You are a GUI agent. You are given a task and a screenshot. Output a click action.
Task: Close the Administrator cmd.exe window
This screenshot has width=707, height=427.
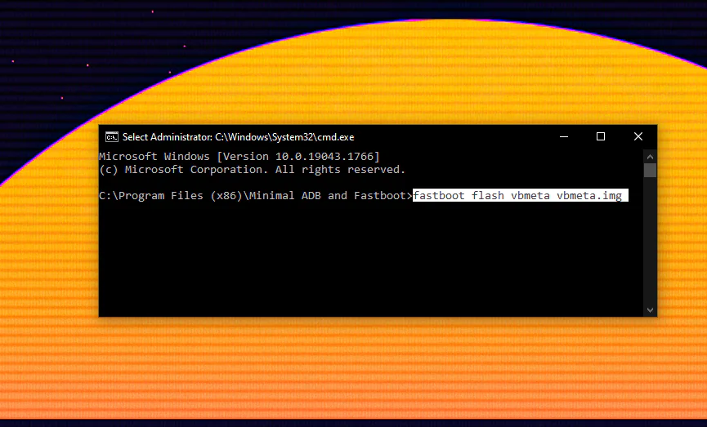pyautogui.click(x=638, y=136)
